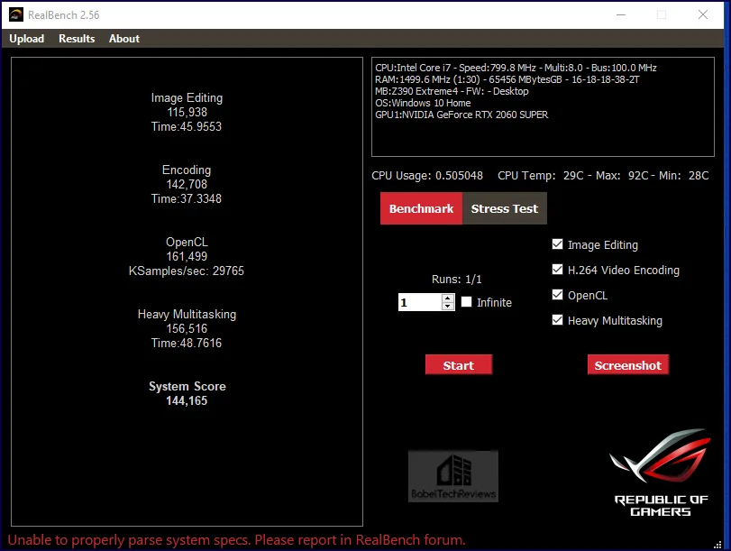Click the Start button
The height and width of the screenshot is (551, 731).
(x=458, y=365)
